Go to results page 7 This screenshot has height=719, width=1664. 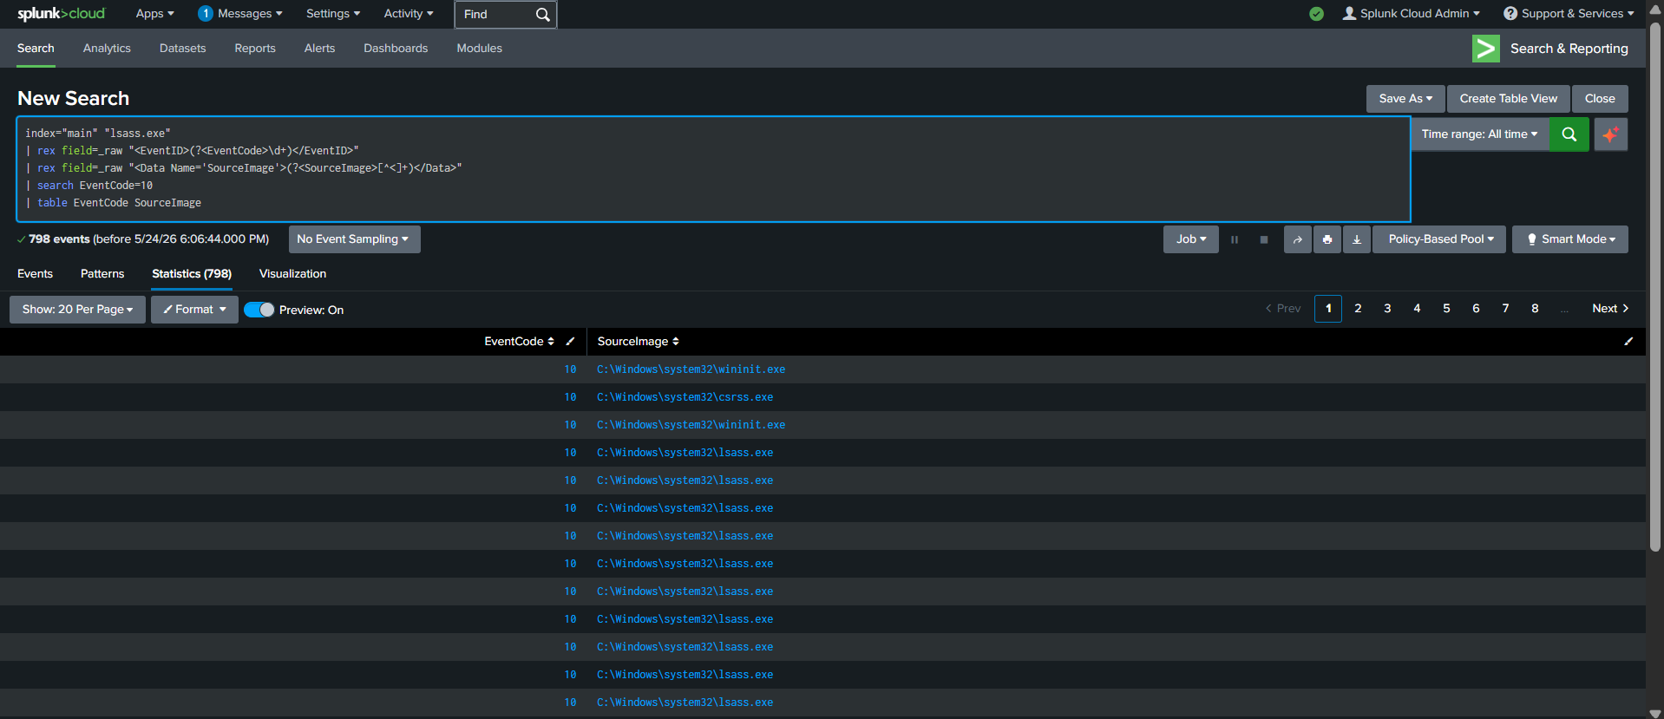tap(1505, 309)
